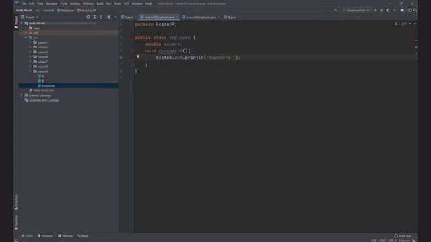Select class A in Lesson9 package
The height and width of the screenshot is (242, 431).
pos(41,76)
